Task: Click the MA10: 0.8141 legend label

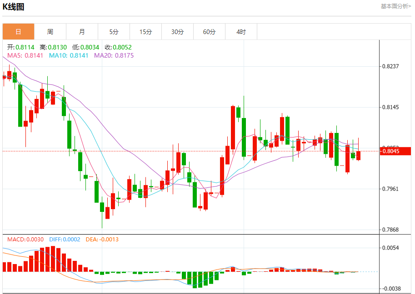Action: (x=69, y=55)
